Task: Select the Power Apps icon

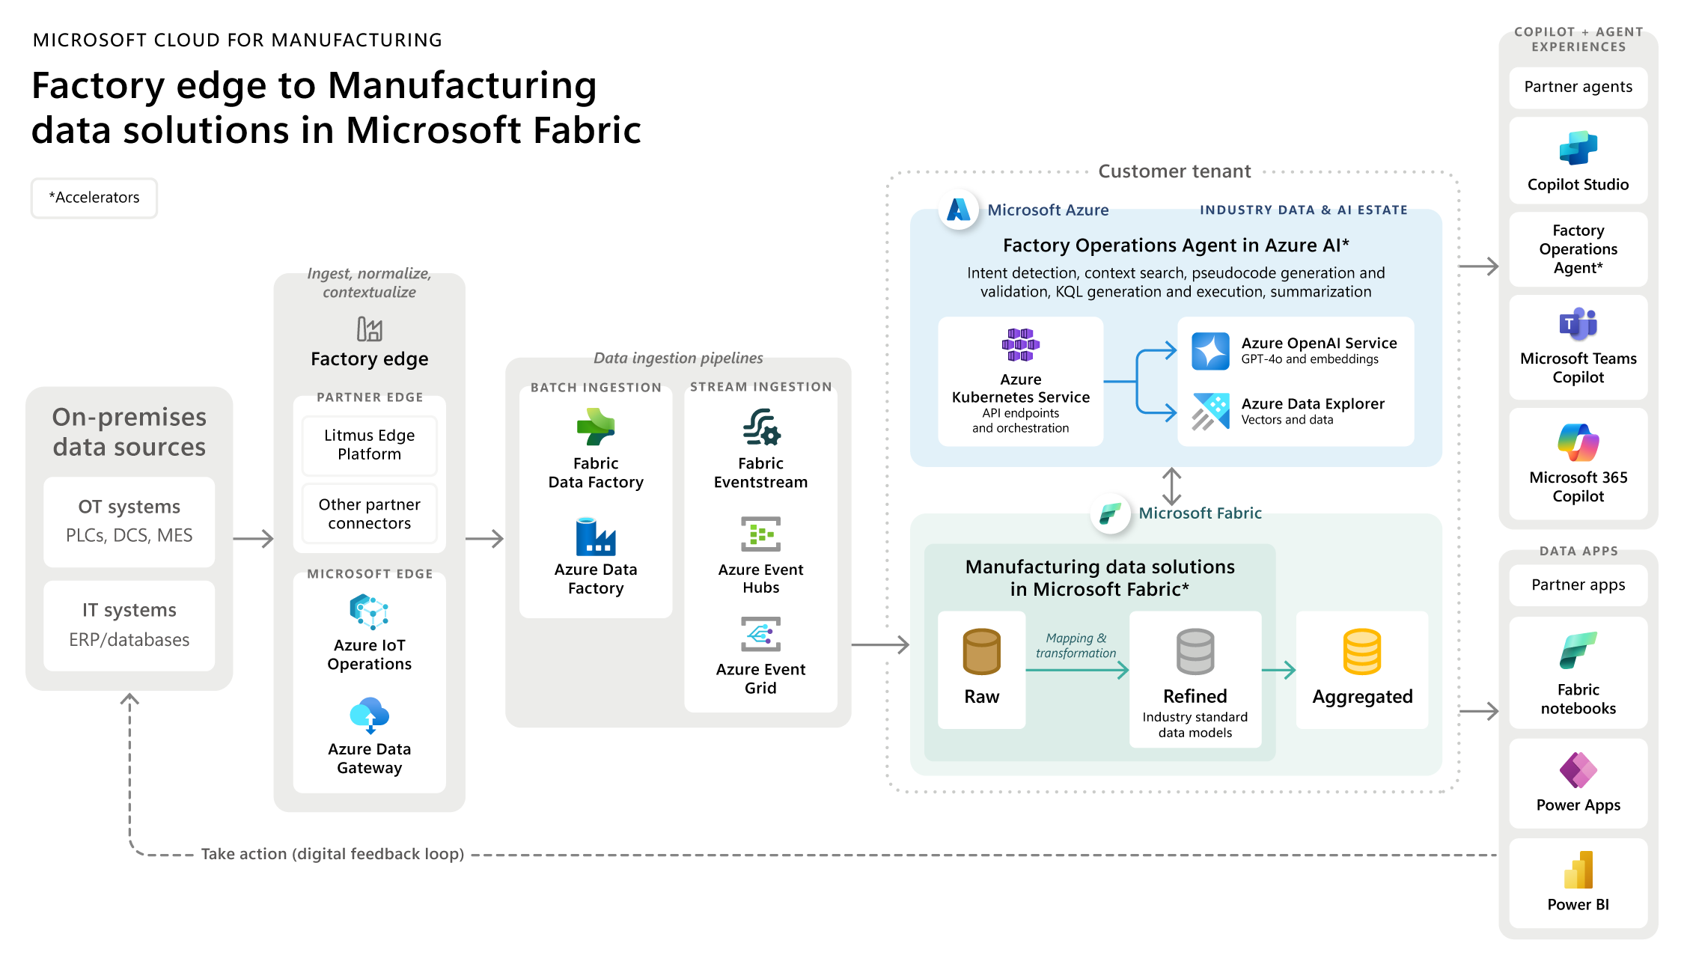Action: click(1578, 770)
